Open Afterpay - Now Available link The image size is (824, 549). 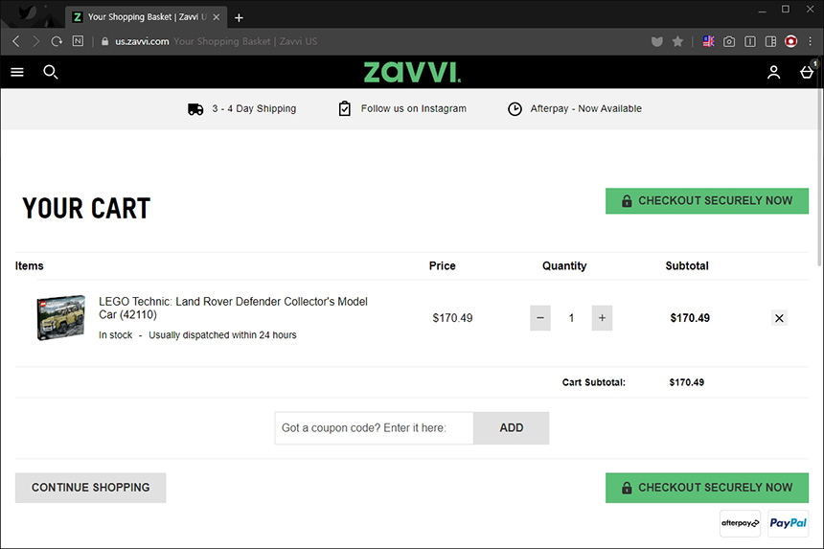tap(574, 109)
